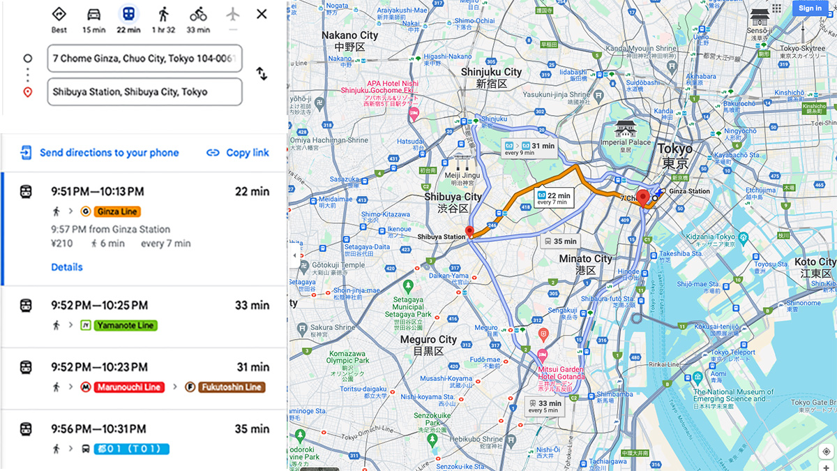Edit the Shibuya Station destination field

[145, 91]
